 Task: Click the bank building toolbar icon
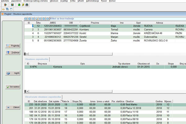tap(27, 5)
